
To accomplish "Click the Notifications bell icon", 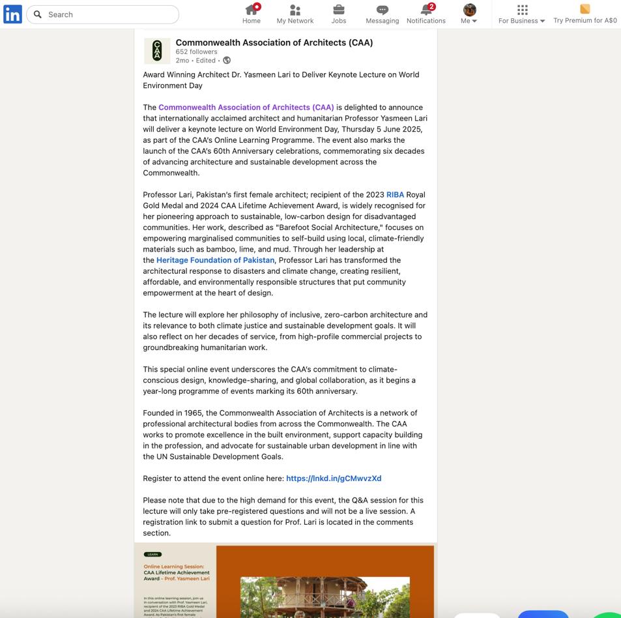I will [426, 10].
